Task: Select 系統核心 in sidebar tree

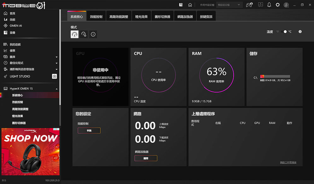Action: 17,95
